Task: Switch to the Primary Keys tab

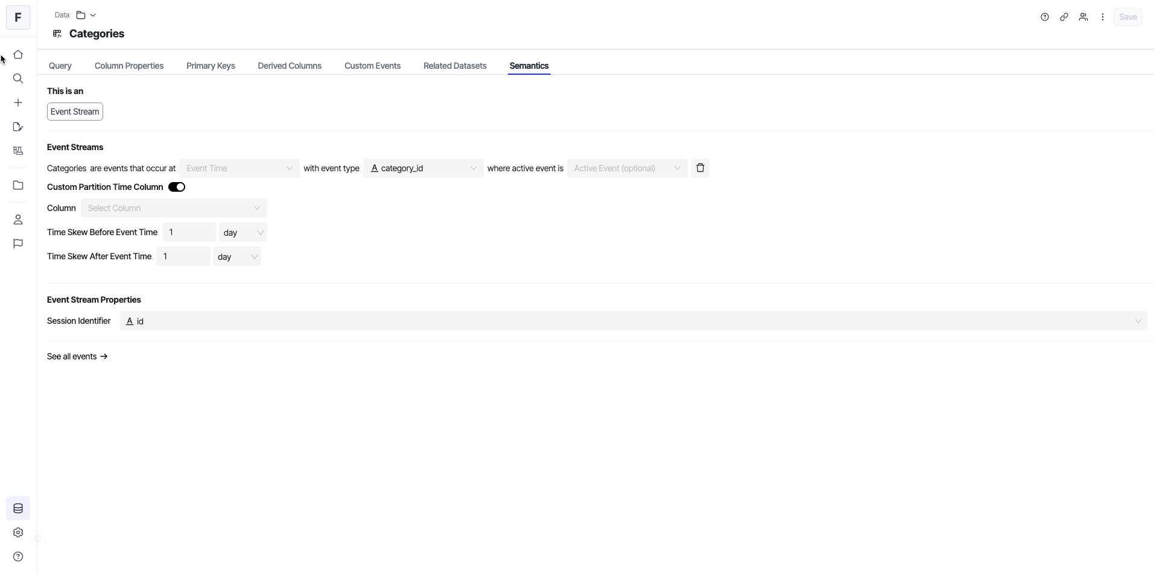Action: [211, 66]
